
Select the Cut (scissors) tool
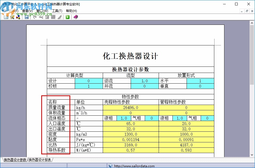(41, 17)
